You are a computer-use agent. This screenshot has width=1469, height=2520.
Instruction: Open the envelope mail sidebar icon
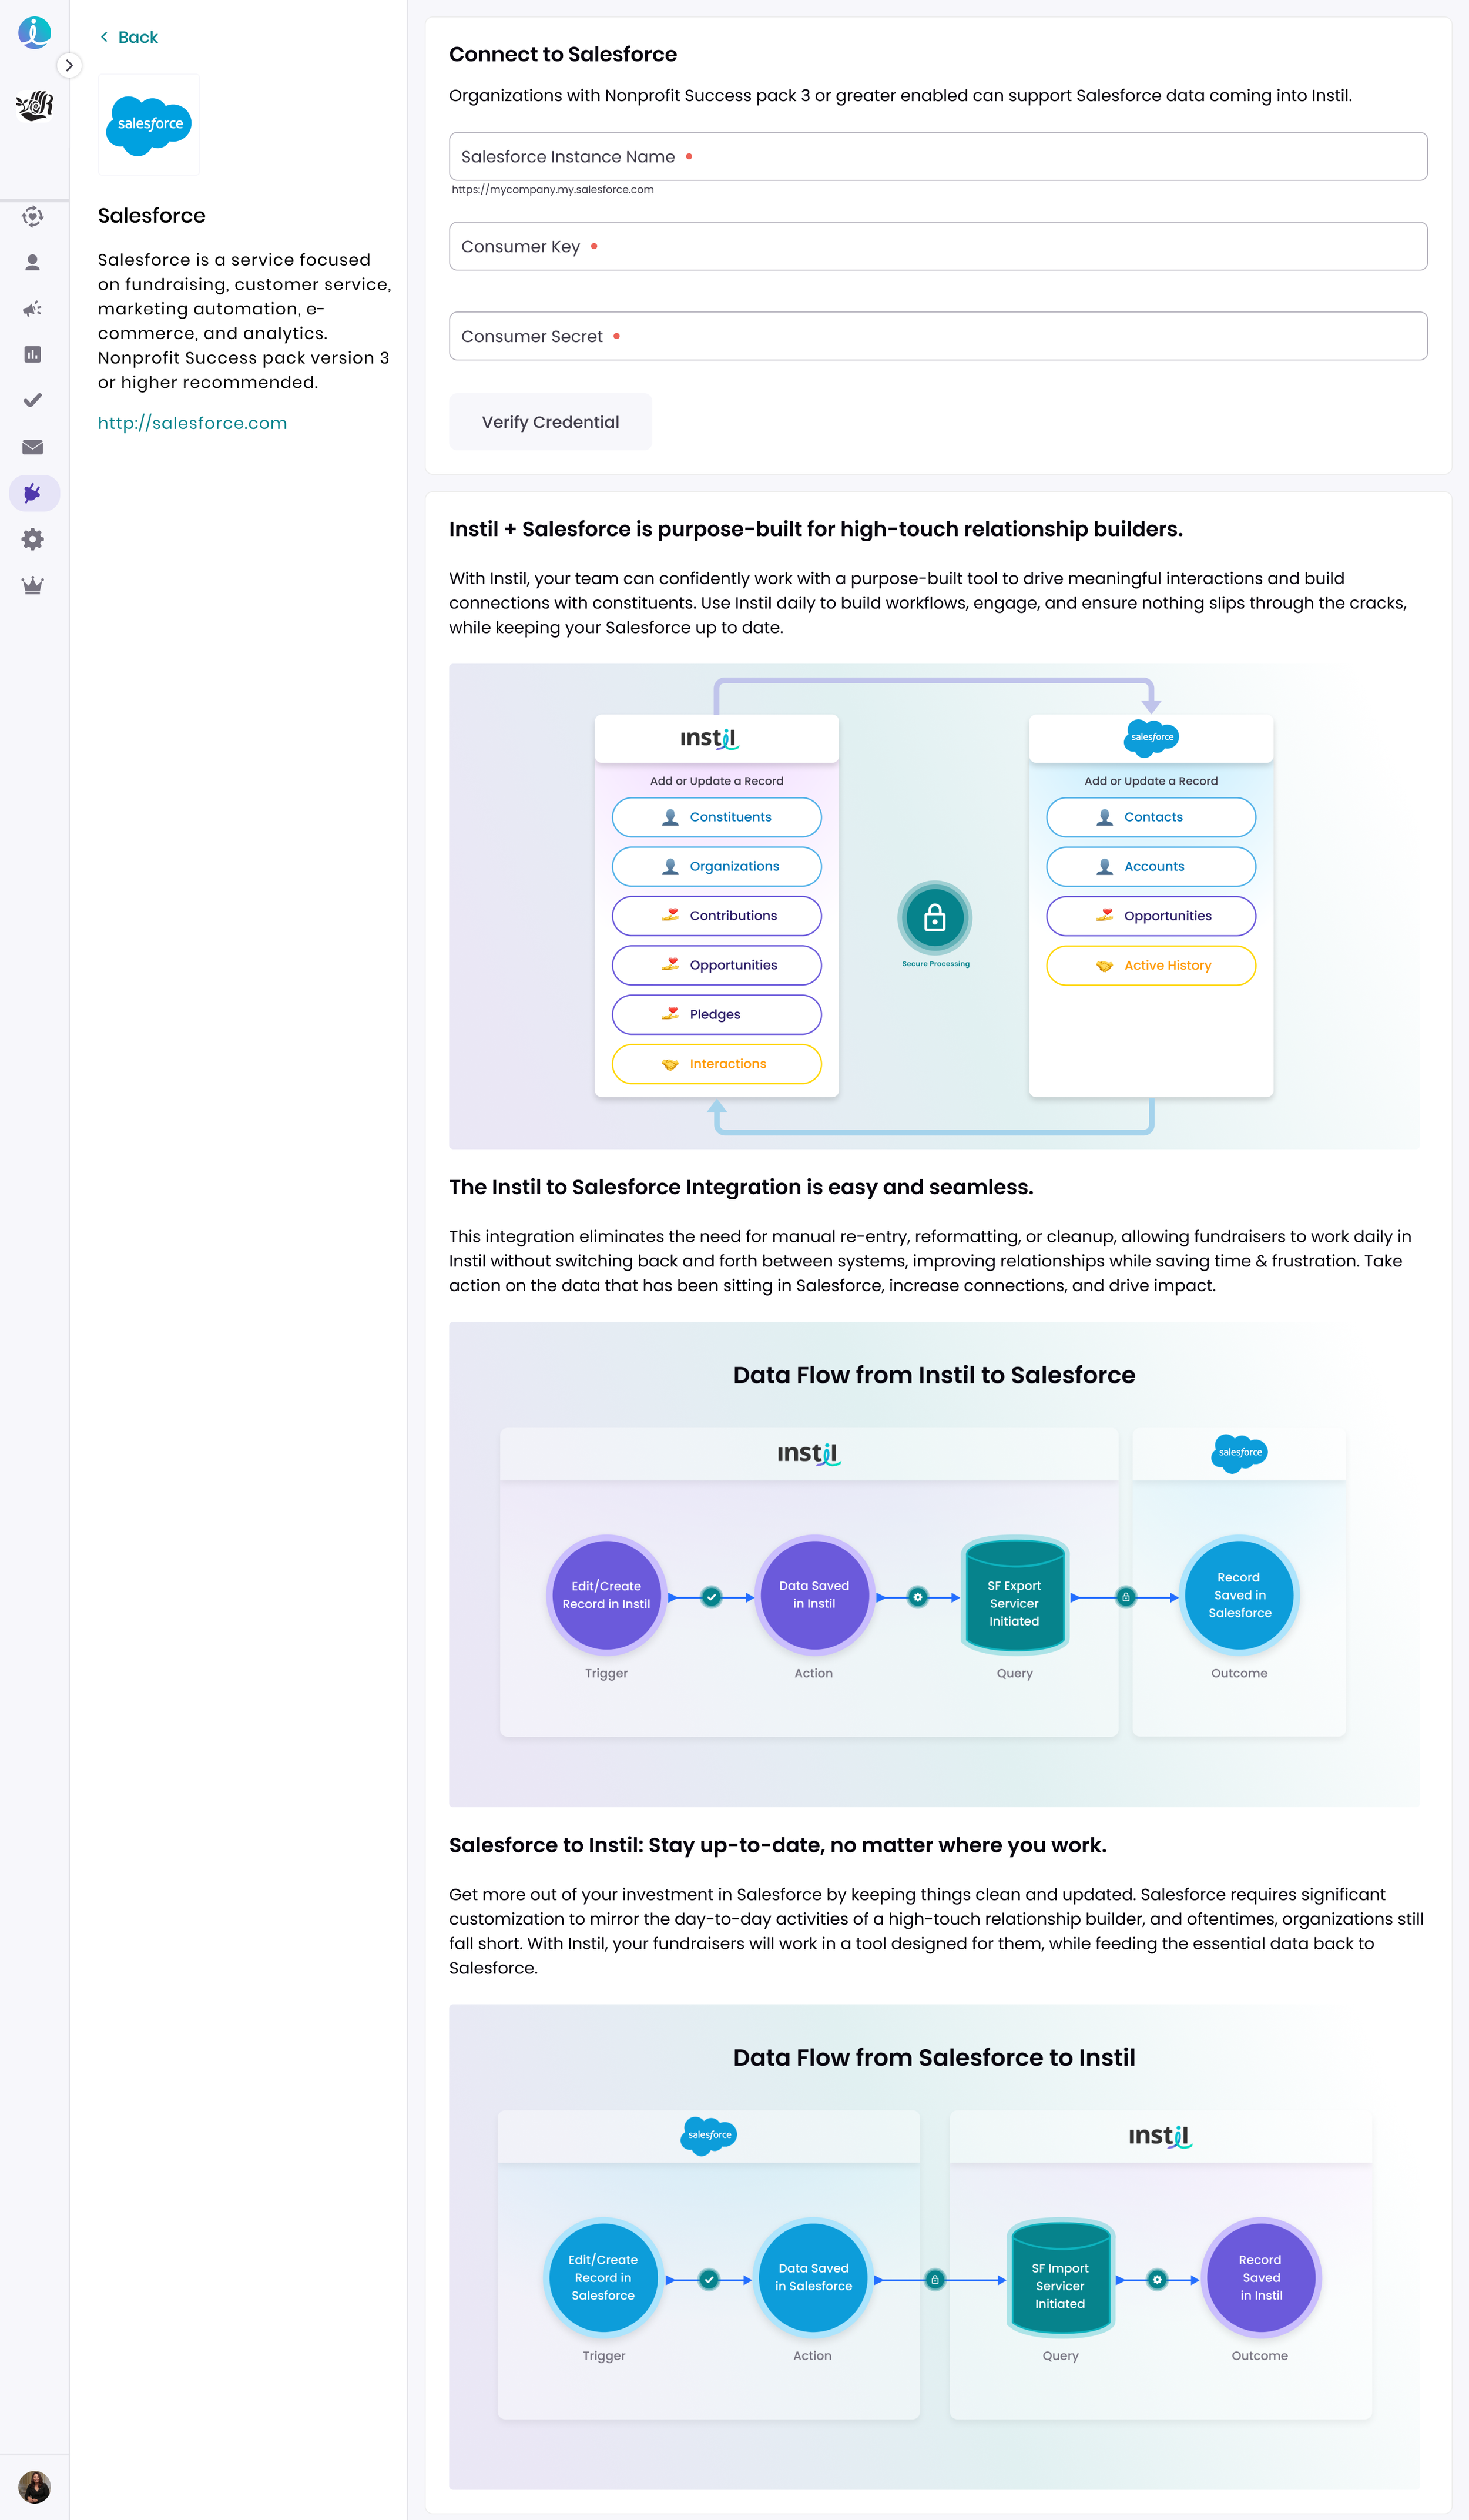(33, 447)
